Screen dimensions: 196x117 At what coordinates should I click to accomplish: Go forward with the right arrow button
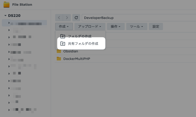(x=67, y=18)
